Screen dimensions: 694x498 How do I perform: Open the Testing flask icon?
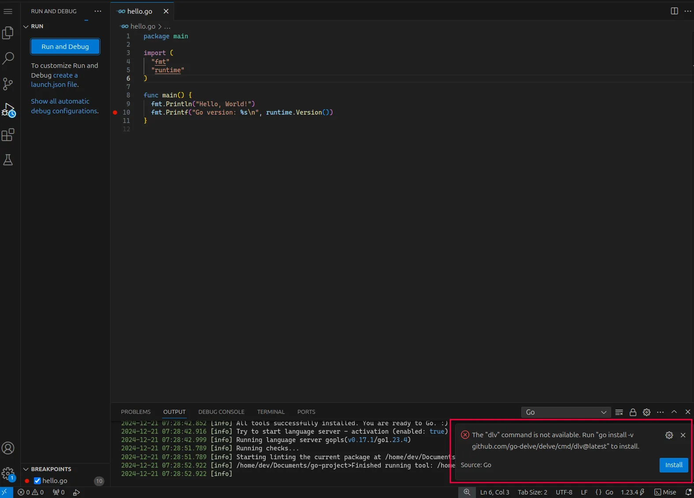pyautogui.click(x=8, y=160)
